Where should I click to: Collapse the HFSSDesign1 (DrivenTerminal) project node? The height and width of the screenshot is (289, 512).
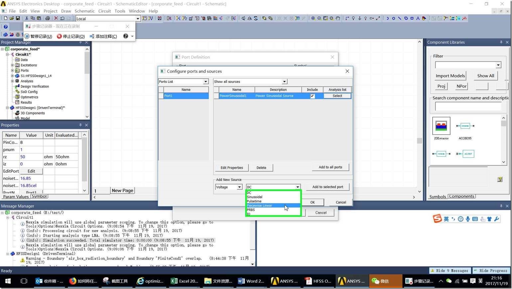point(7,108)
